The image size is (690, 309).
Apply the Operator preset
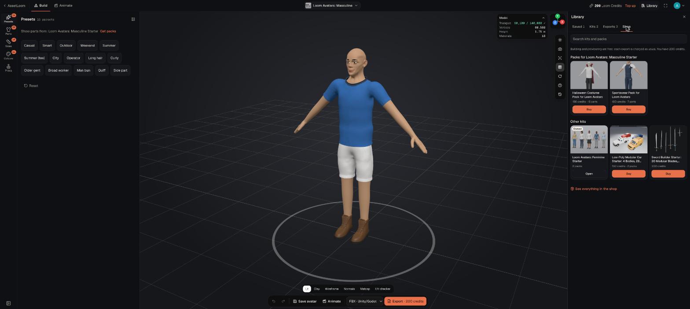click(73, 58)
